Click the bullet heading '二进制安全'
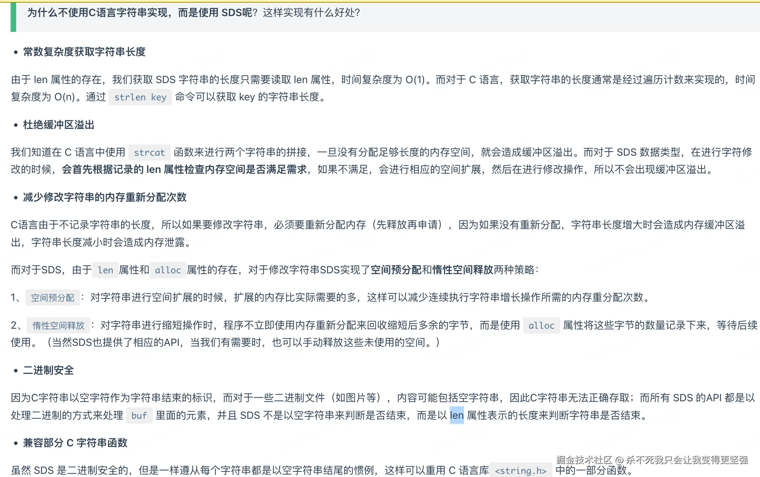Viewport: 760px width, 477px height. coord(48,370)
